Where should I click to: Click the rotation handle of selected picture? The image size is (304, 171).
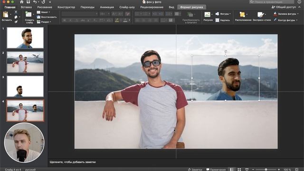tap(226, 52)
